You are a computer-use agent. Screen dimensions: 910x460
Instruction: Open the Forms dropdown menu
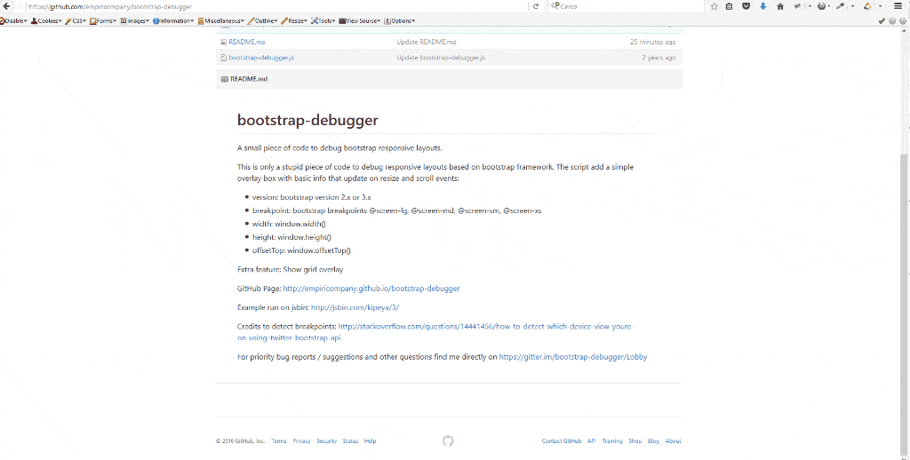click(103, 21)
